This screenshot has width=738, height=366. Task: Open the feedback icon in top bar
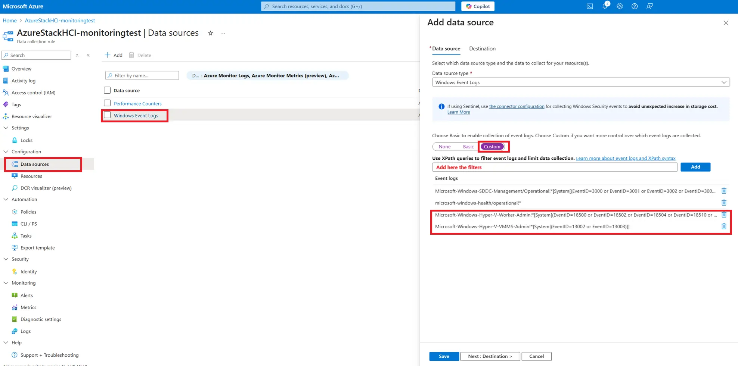pyautogui.click(x=649, y=6)
